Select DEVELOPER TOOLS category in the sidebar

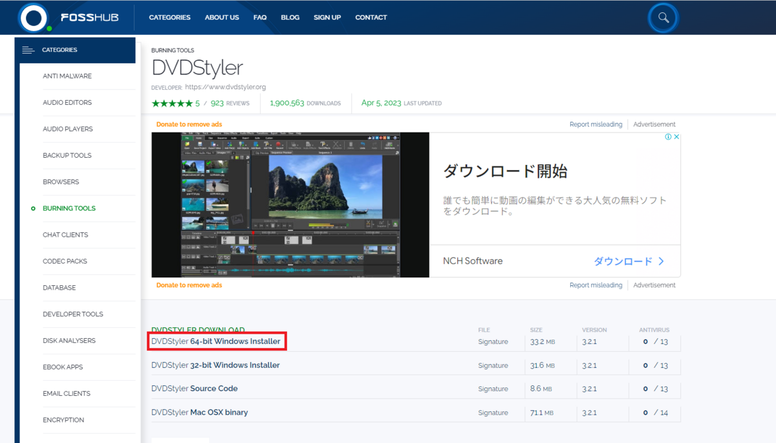[73, 314]
